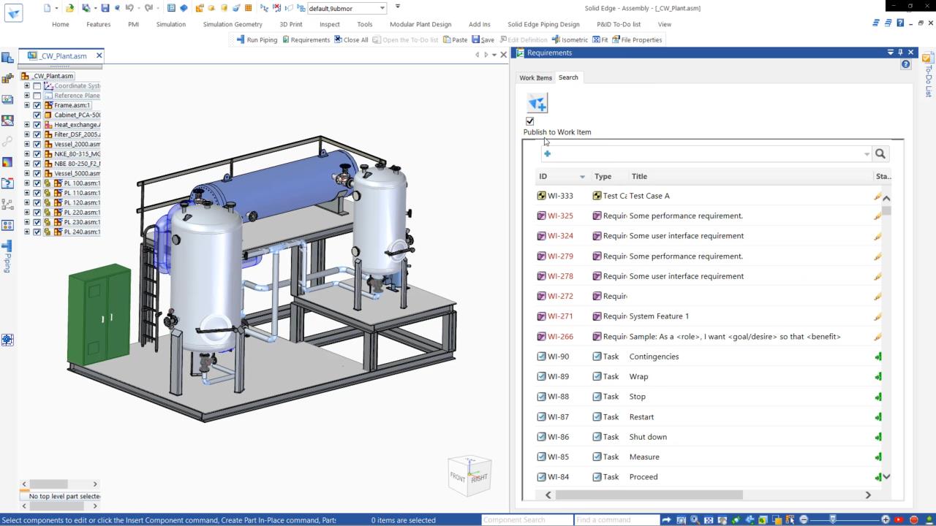936x526 pixels.
Task: Click the Run Piping toolbar icon
Action: 241,39
